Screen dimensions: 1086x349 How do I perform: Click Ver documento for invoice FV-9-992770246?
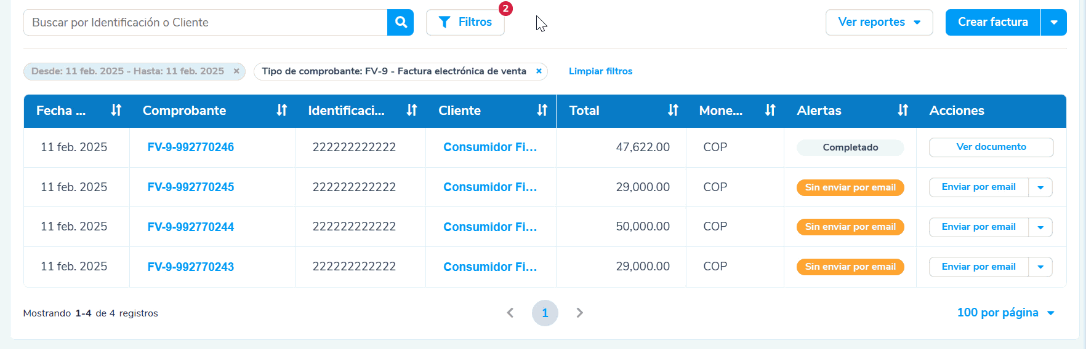pos(991,147)
